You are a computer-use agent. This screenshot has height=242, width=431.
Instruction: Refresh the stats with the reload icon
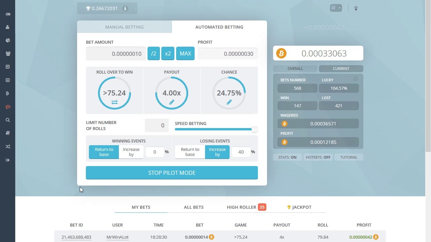click(356, 79)
